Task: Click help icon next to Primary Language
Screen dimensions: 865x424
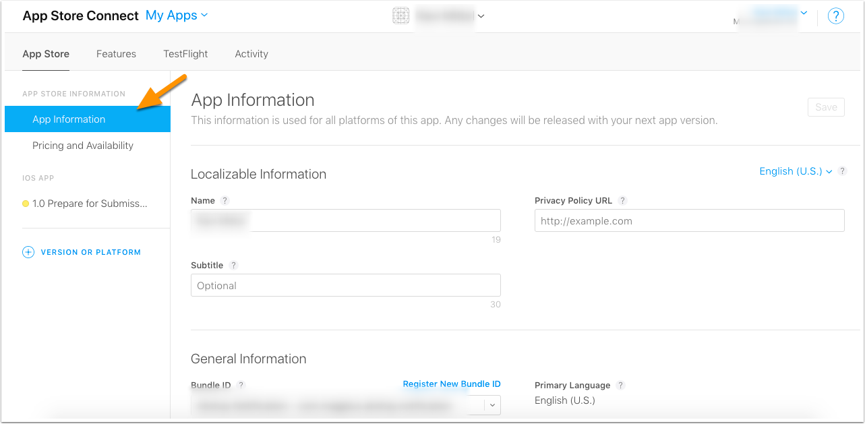Action: pos(621,386)
